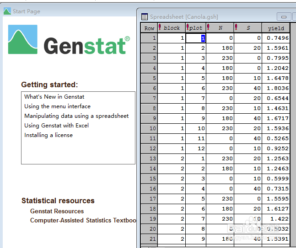
Task: Click yield value 1.2042
Action: click(276, 68)
